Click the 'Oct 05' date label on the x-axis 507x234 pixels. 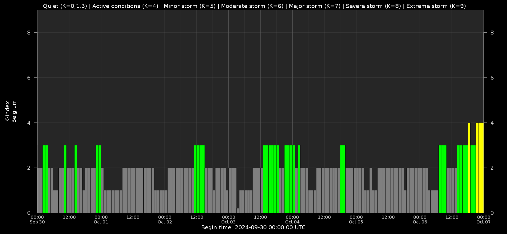[x=356, y=222]
